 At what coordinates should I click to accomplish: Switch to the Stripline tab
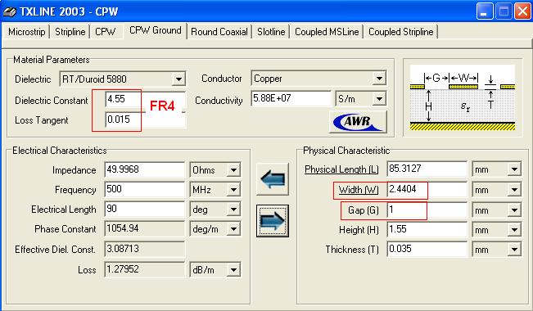click(x=70, y=32)
